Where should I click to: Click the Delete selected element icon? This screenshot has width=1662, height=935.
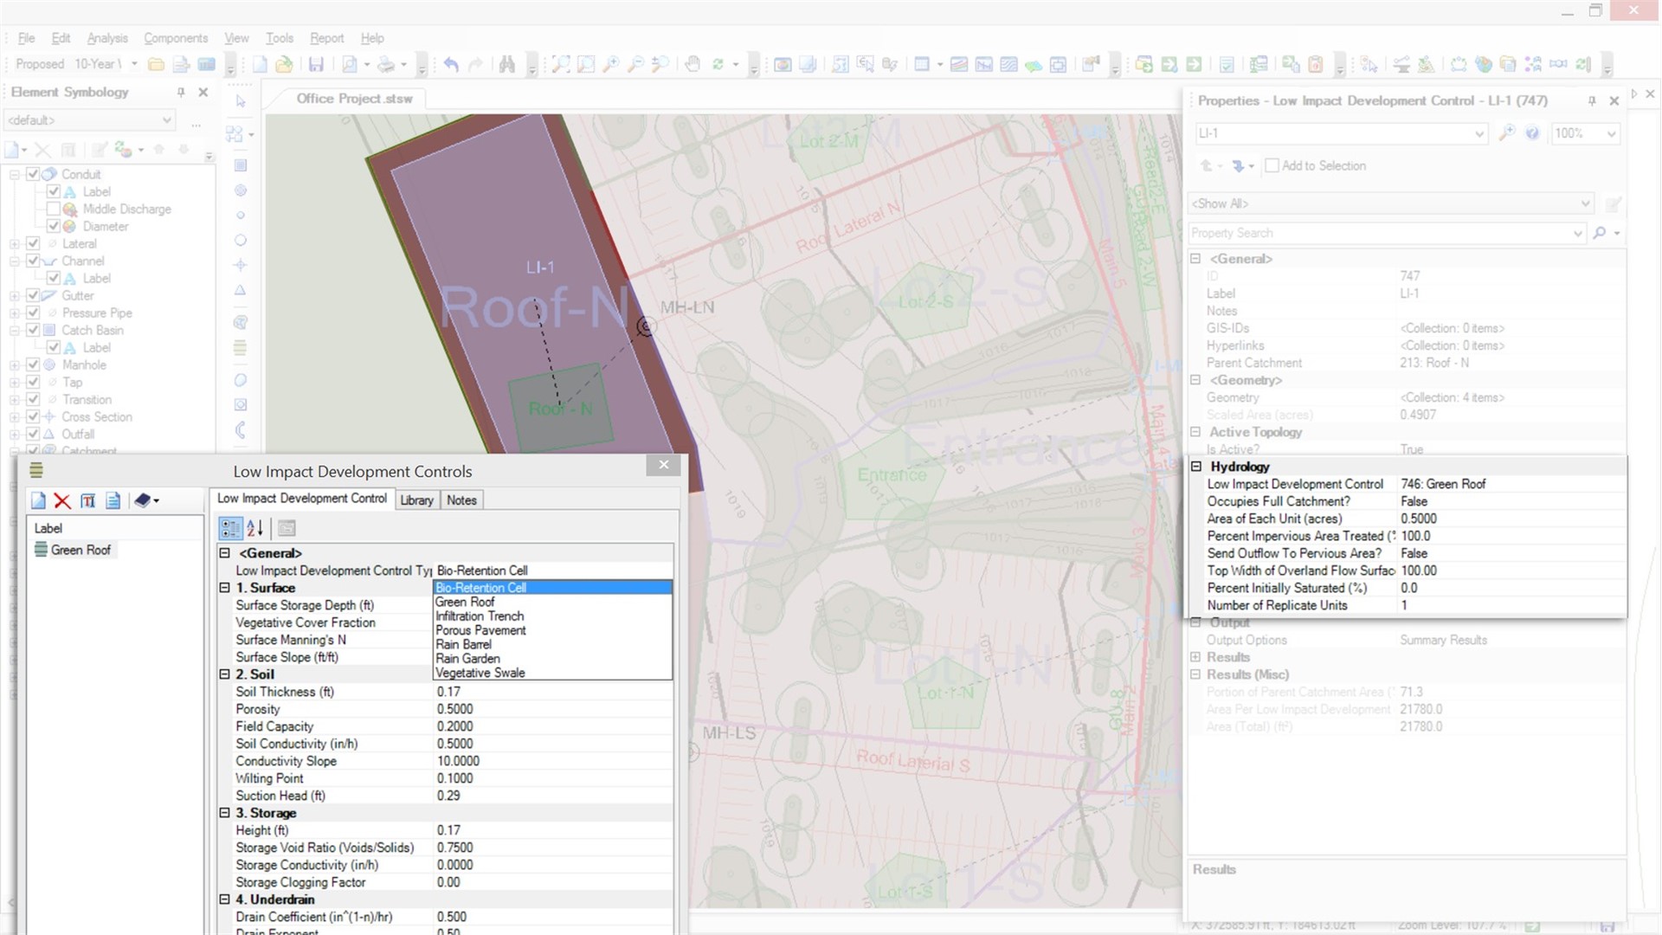pyautogui.click(x=63, y=499)
